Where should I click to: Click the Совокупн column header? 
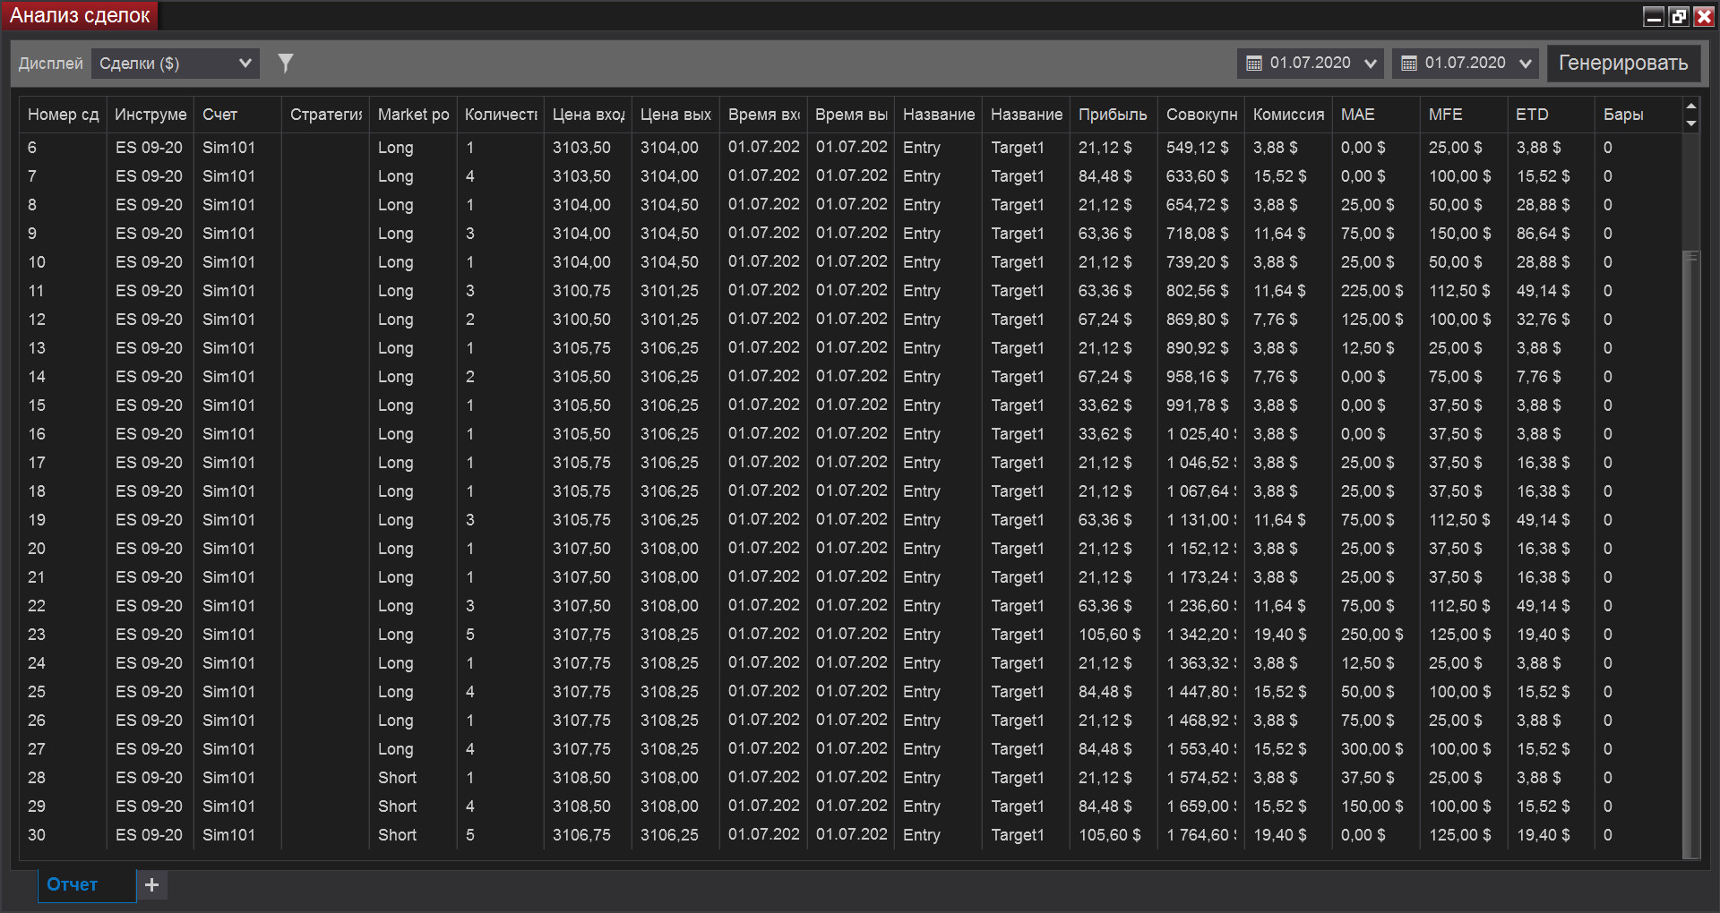pyautogui.click(x=1201, y=115)
